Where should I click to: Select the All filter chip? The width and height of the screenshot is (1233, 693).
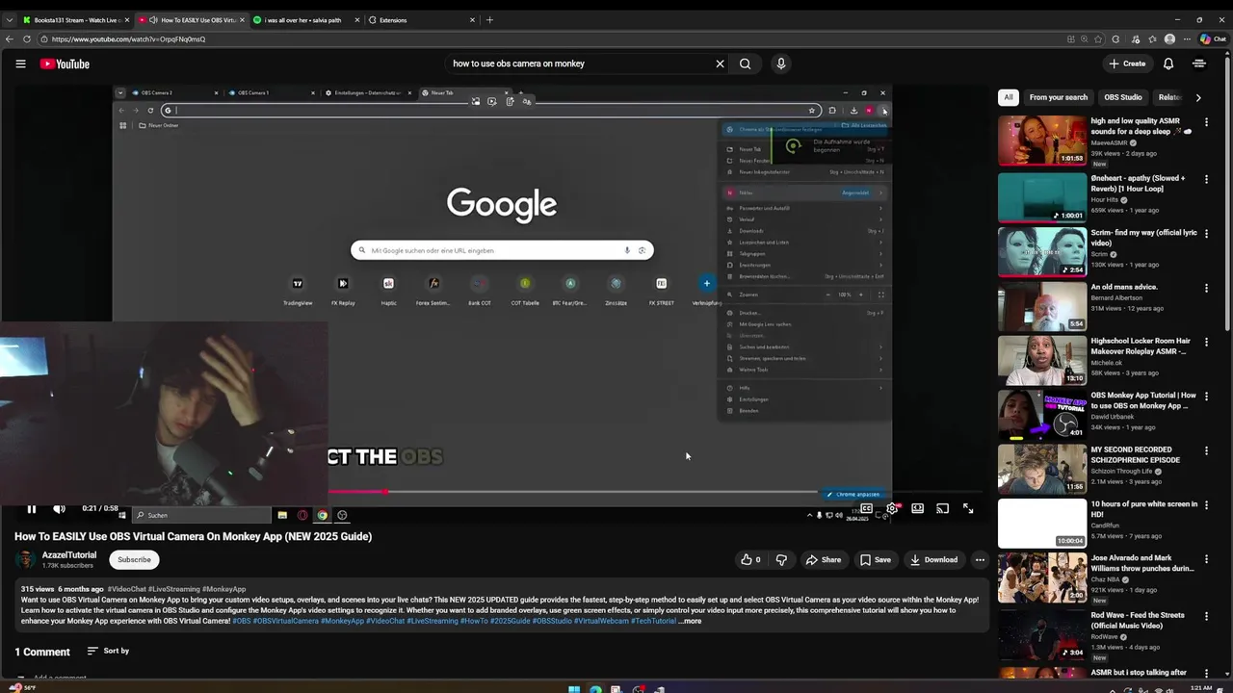coord(1009,97)
